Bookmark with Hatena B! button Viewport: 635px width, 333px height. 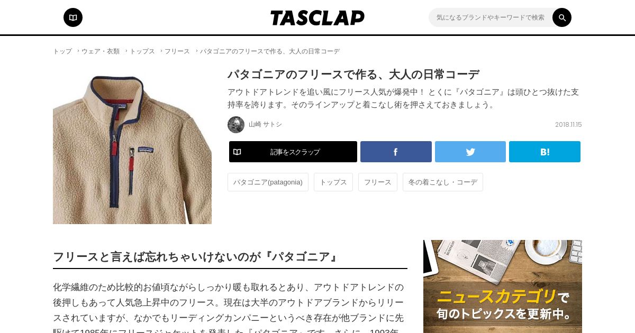click(x=545, y=152)
